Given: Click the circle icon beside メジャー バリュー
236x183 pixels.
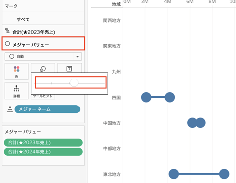Looking at the screenshot, I should click(x=7, y=44).
